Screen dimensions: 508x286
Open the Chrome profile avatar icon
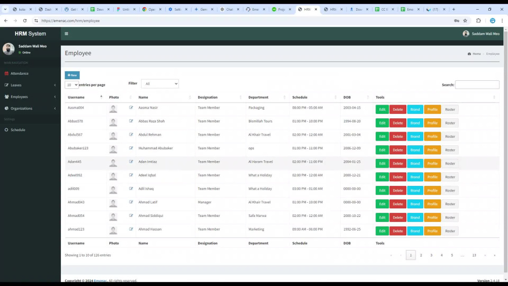point(492,21)
